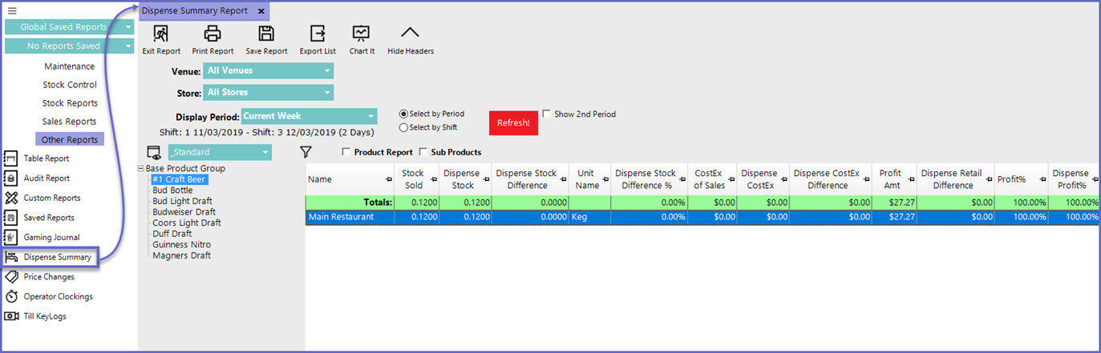Open the Global Saved Reports dropdown
1101x353 pixels.
pyautogui.click(x=69, y=27)
